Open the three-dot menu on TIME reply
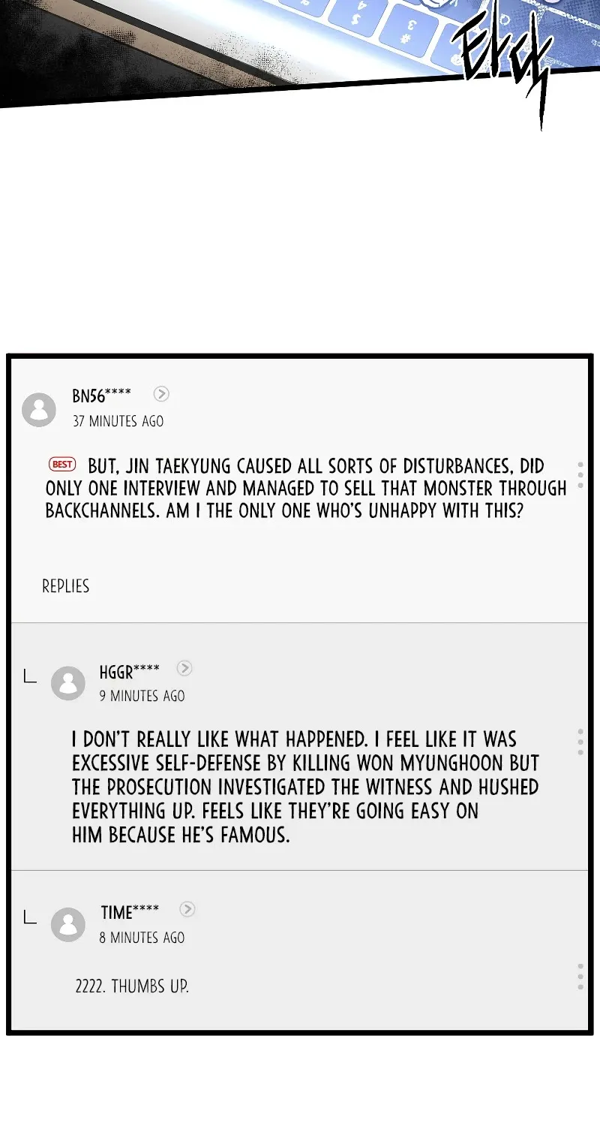 (x=580, y=976)
